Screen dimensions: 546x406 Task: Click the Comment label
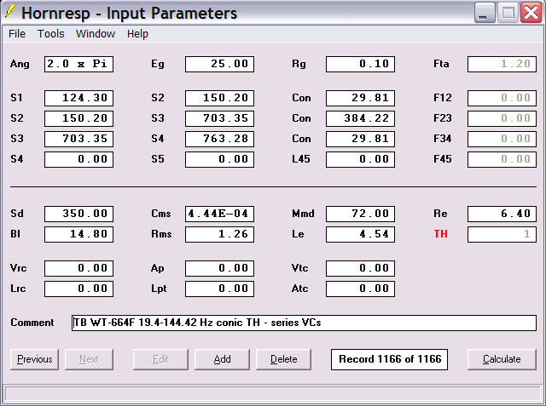point(32,323)
